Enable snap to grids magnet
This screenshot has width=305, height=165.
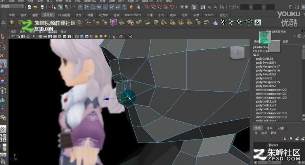point(147,7)
